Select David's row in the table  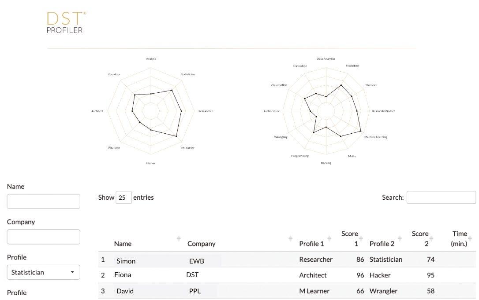coord(287,291)
